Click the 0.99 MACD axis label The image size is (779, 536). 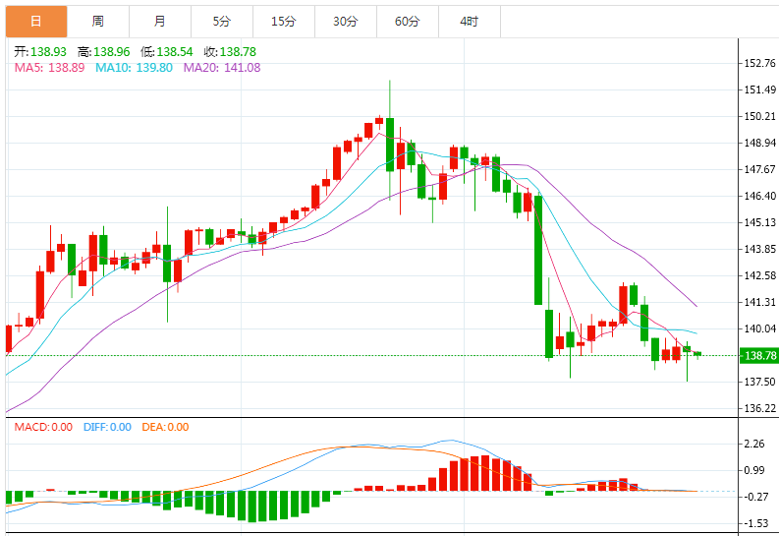[x=754, y=470]
